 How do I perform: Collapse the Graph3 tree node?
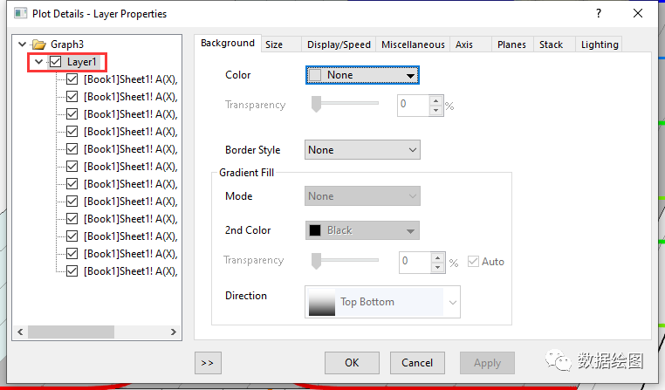22,44
